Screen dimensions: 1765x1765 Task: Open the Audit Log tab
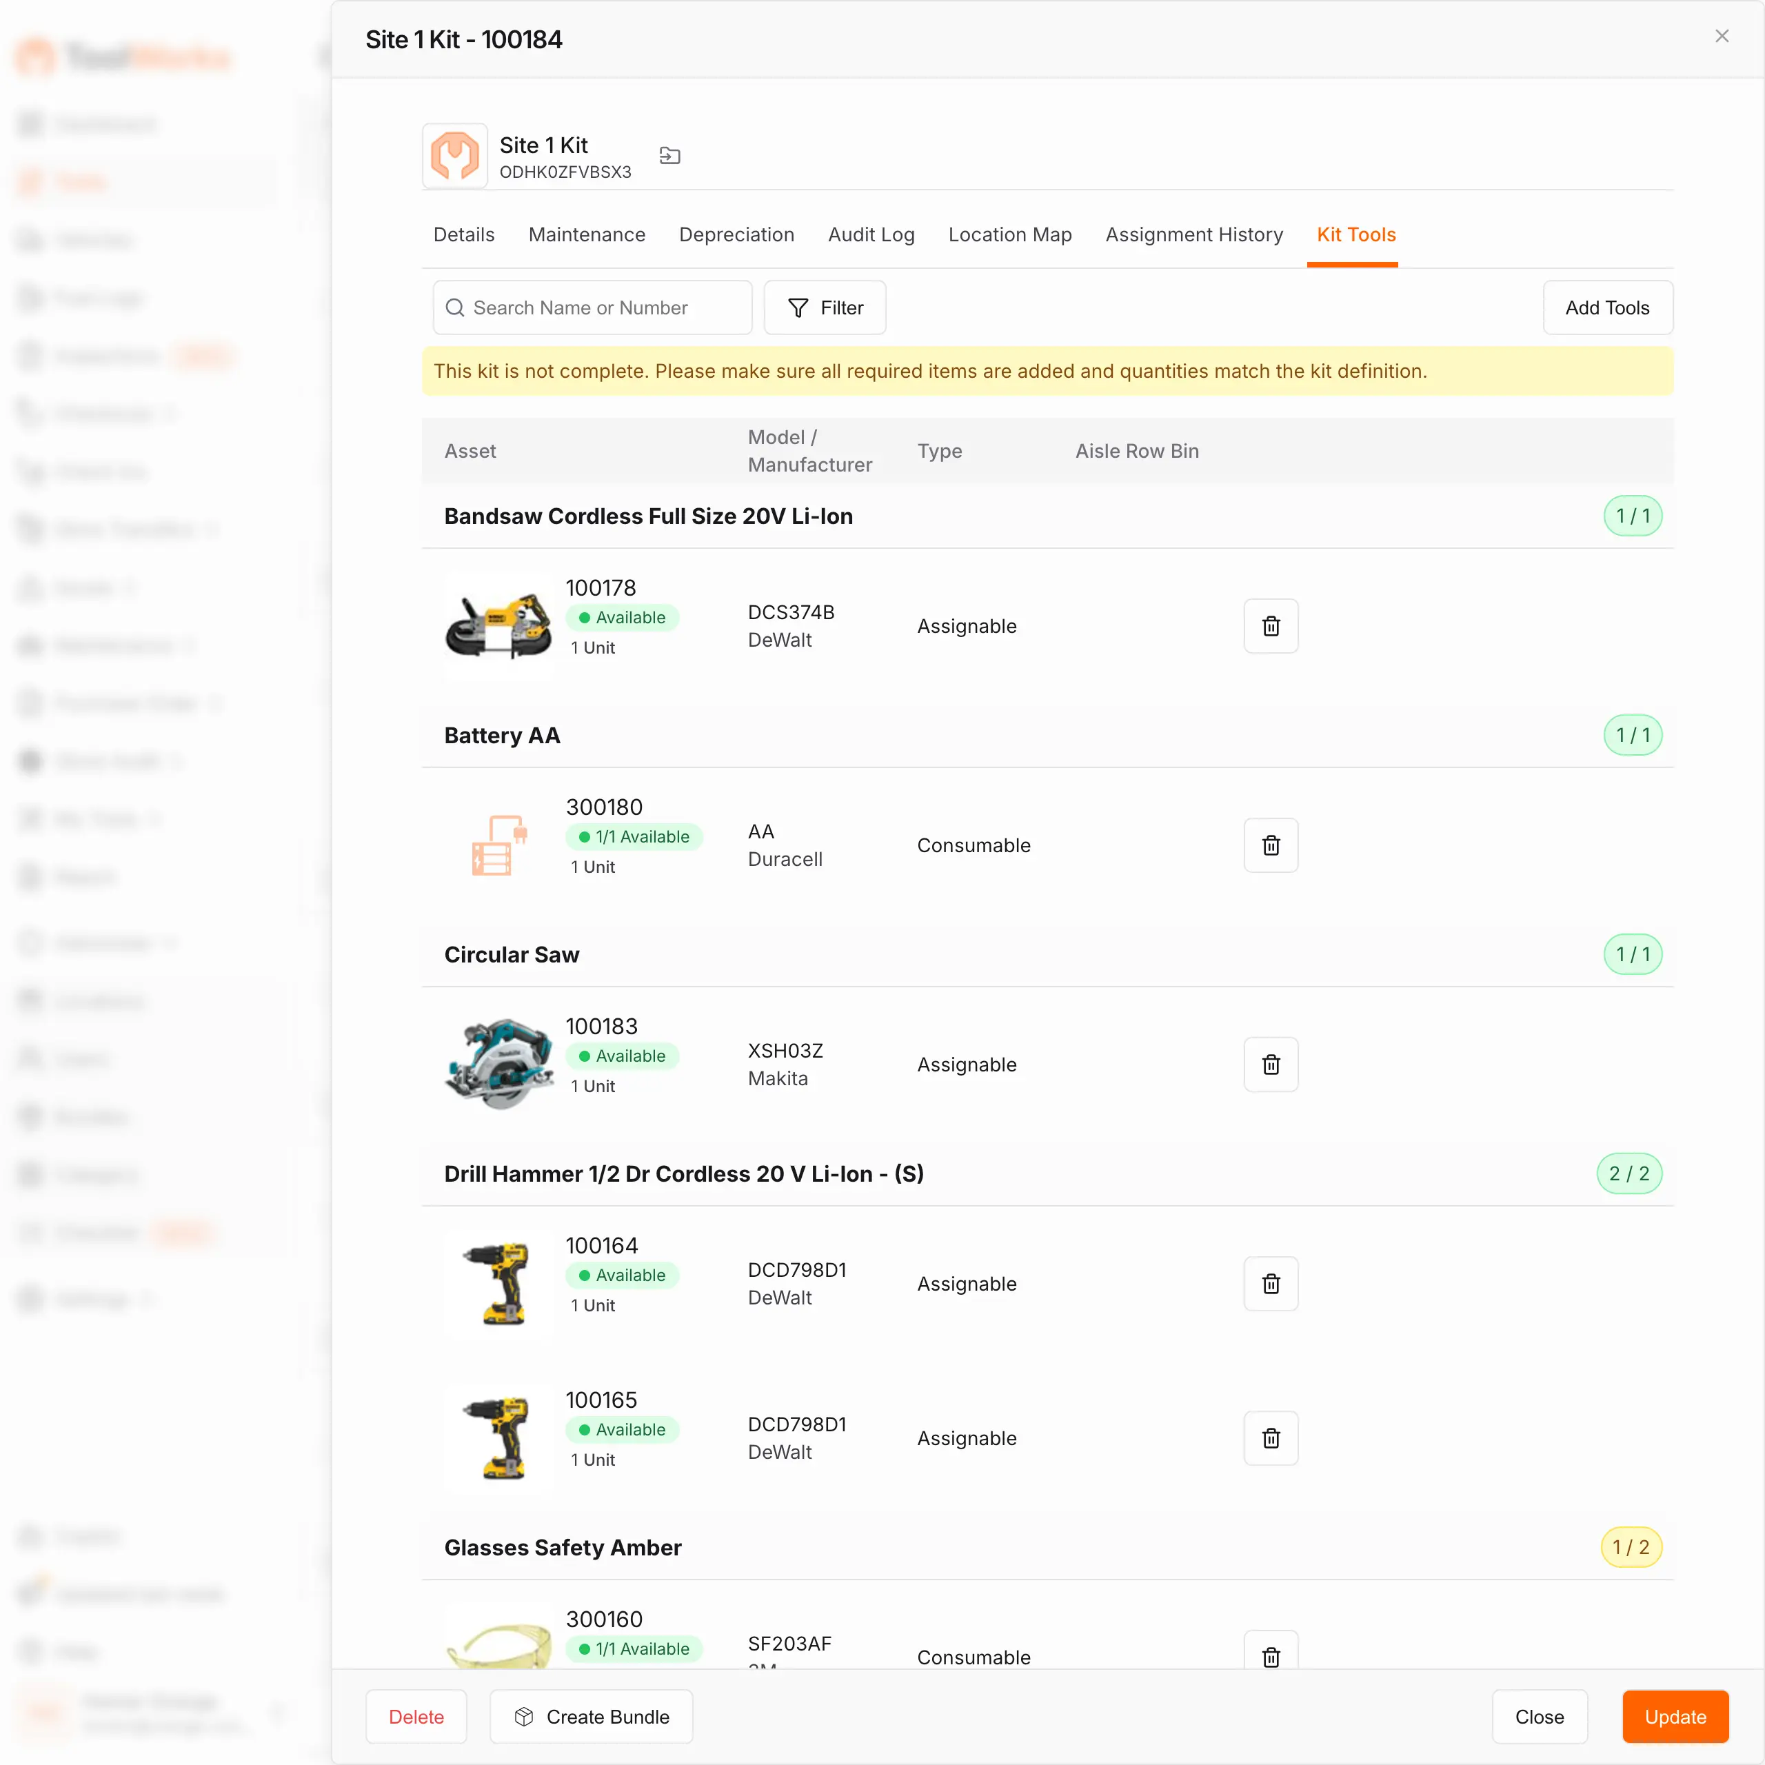click(x=871, y=235)
